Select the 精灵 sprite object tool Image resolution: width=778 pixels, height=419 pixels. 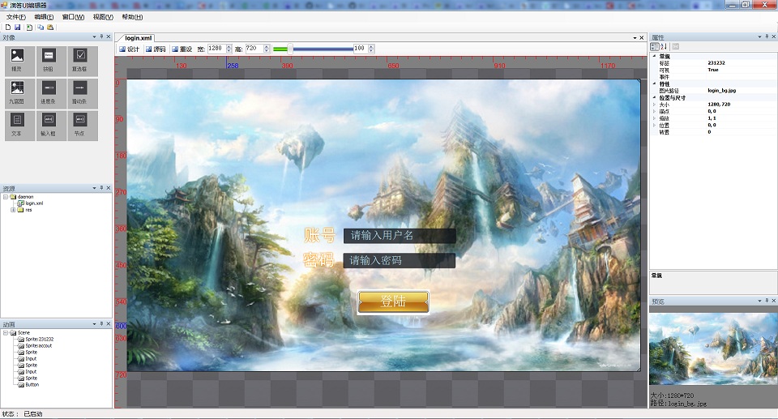pos(19,61)
